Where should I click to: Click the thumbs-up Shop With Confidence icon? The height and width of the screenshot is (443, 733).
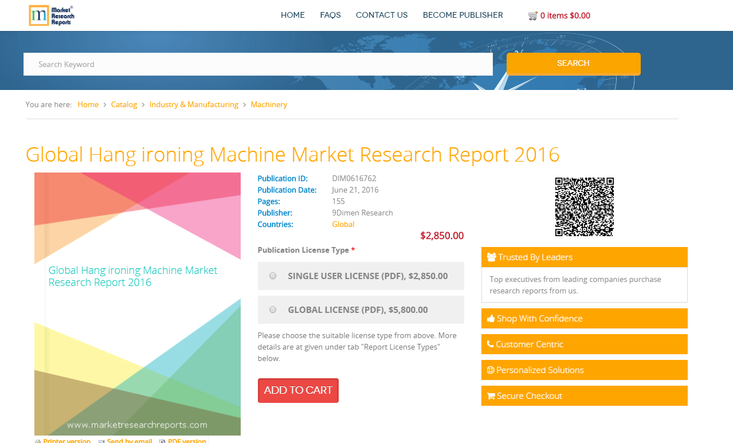click(x=491, y=319)
